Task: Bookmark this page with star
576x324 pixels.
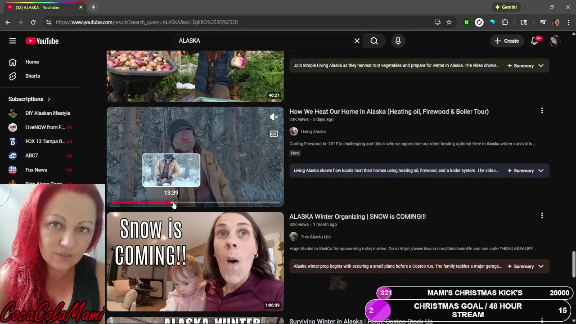Action: pyautogui.click(x=449, y=22)
